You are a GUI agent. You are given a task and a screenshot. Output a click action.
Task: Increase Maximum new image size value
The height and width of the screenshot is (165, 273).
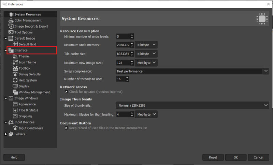click(x=132, y=61)
